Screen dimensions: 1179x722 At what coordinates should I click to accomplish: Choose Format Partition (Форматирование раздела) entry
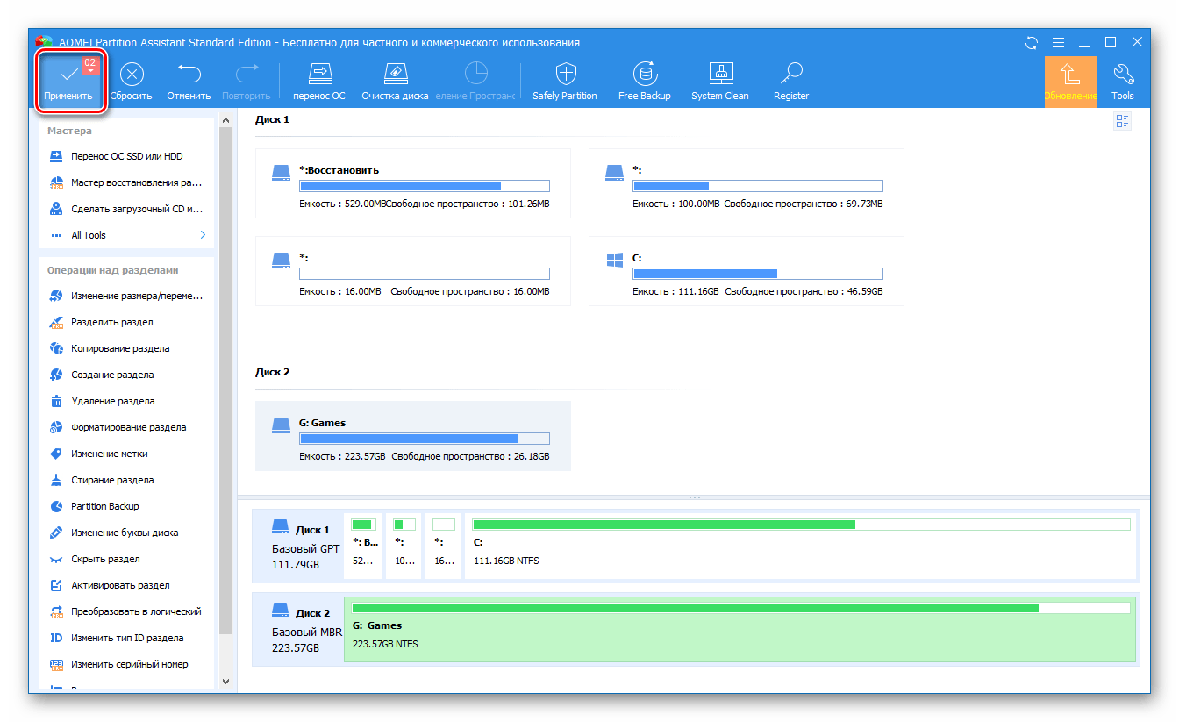(128, 427)
